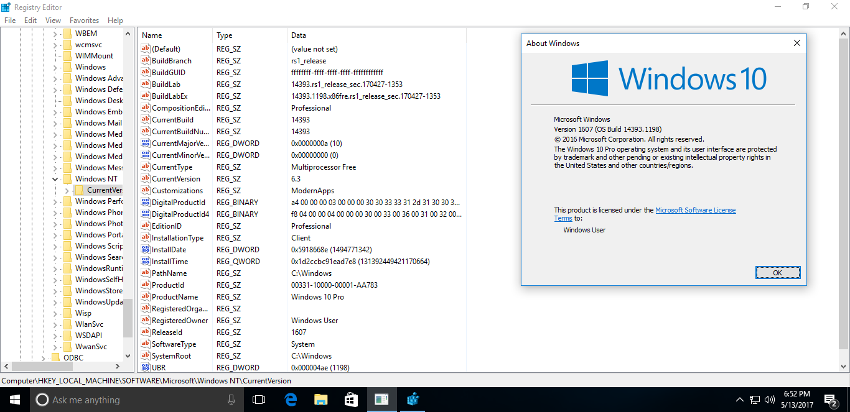850x412 pixels.
Task: Close the About Windows dialog
Action: click(x=796, y=43)
